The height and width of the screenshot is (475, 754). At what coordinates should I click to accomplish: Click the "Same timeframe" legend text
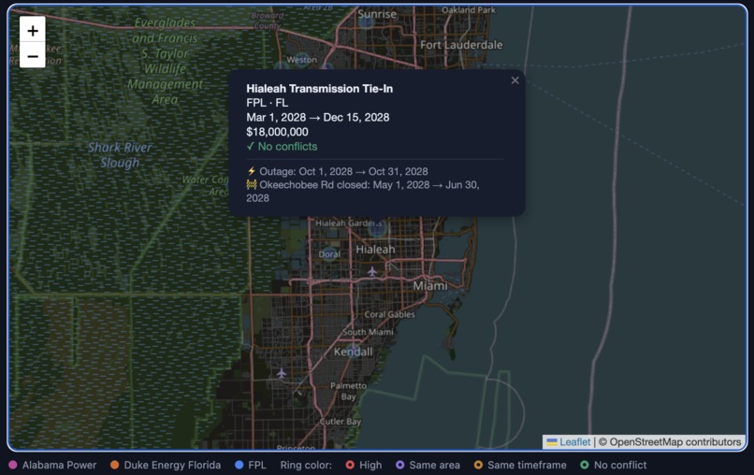pos(527,465)
